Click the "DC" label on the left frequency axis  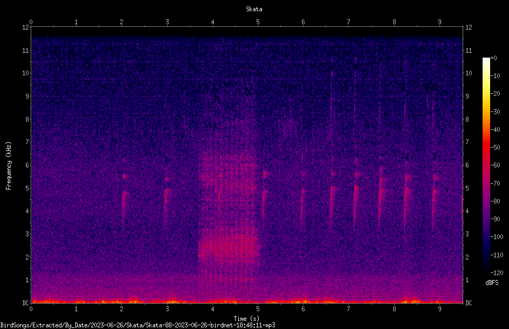point(25,303)
